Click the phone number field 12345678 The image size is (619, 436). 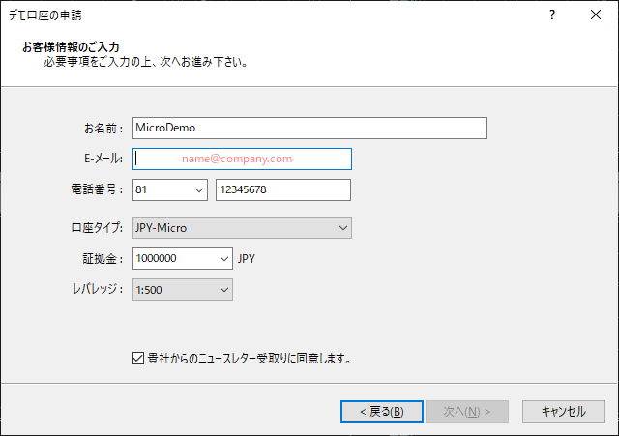tap(283, 189)
